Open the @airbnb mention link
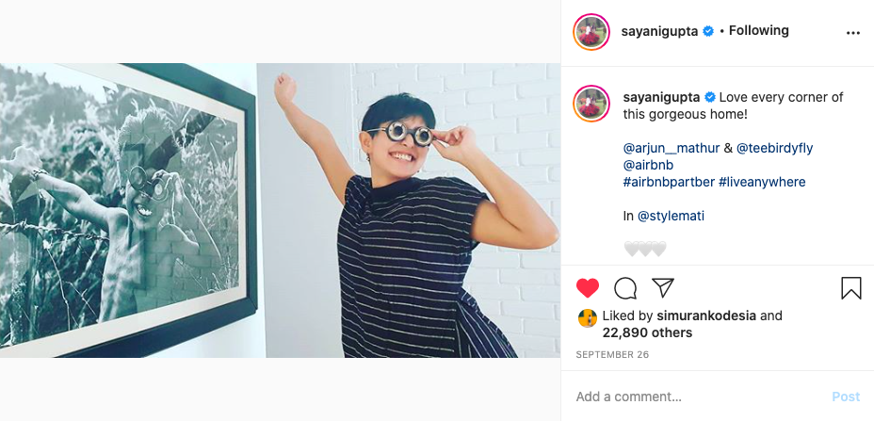The image size is (874, 421). click(649, 165)
